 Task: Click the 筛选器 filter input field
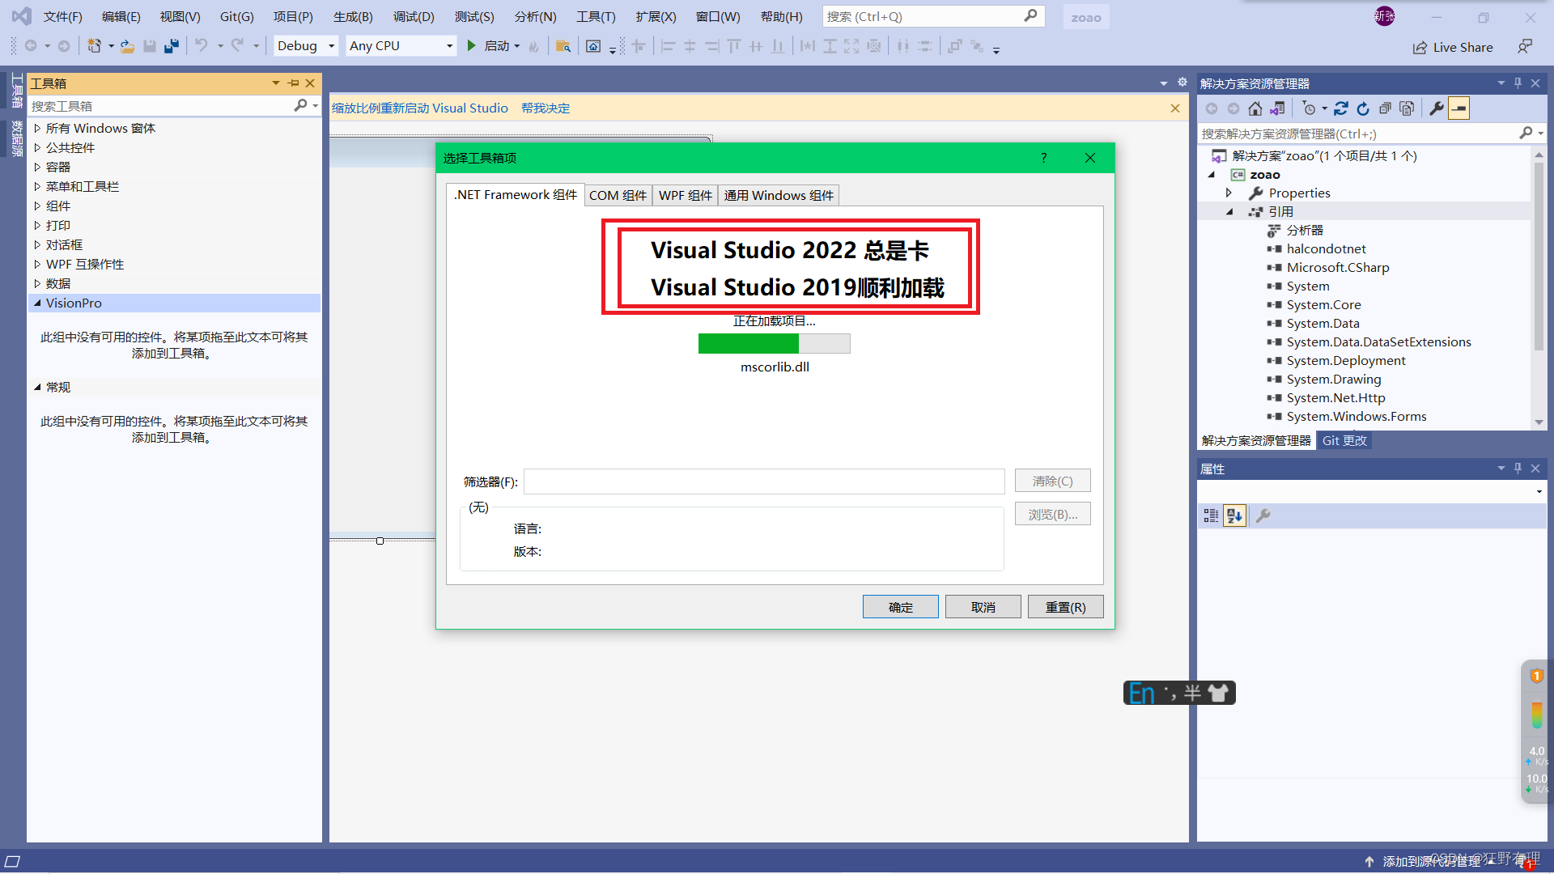pos(763,482)
